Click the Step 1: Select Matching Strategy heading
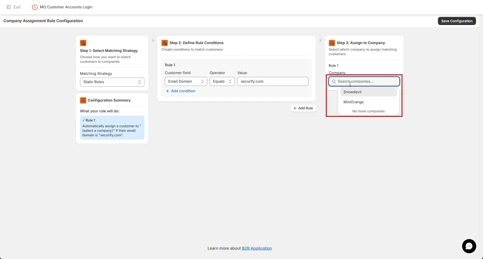Screen dimensions: 483x259 coord(109,51)
